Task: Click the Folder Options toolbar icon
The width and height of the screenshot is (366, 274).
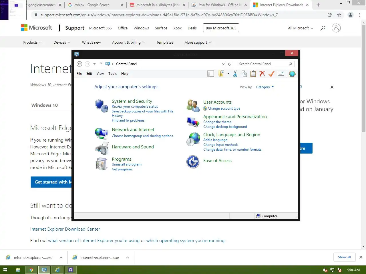Action: 221,74
